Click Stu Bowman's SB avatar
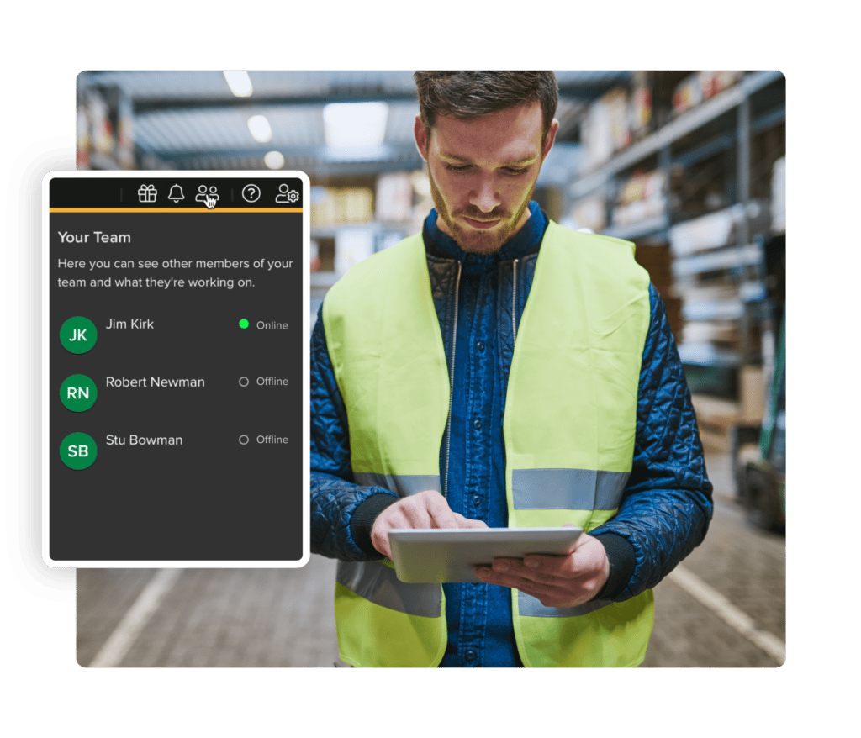861x738 pixels. click(x=77, y=451)
